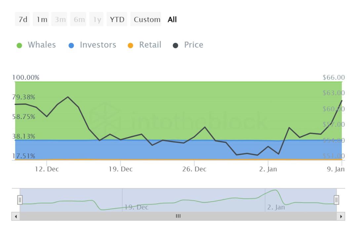The height and width of the screenshot is (238, 357).
Task: Choose the YTD time range
Action: click(117, 20)
